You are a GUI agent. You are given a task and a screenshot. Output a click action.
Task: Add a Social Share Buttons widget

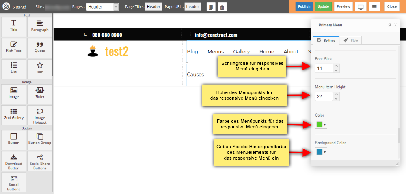pyautogui.click(x=40, y=161)
